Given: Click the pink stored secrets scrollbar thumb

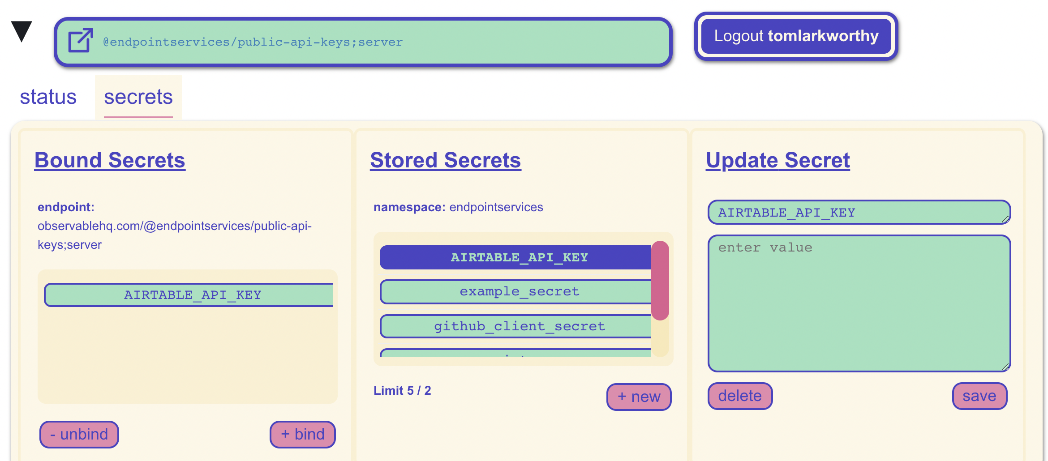Looking at the screenshot, I should [x=660, y=280].
